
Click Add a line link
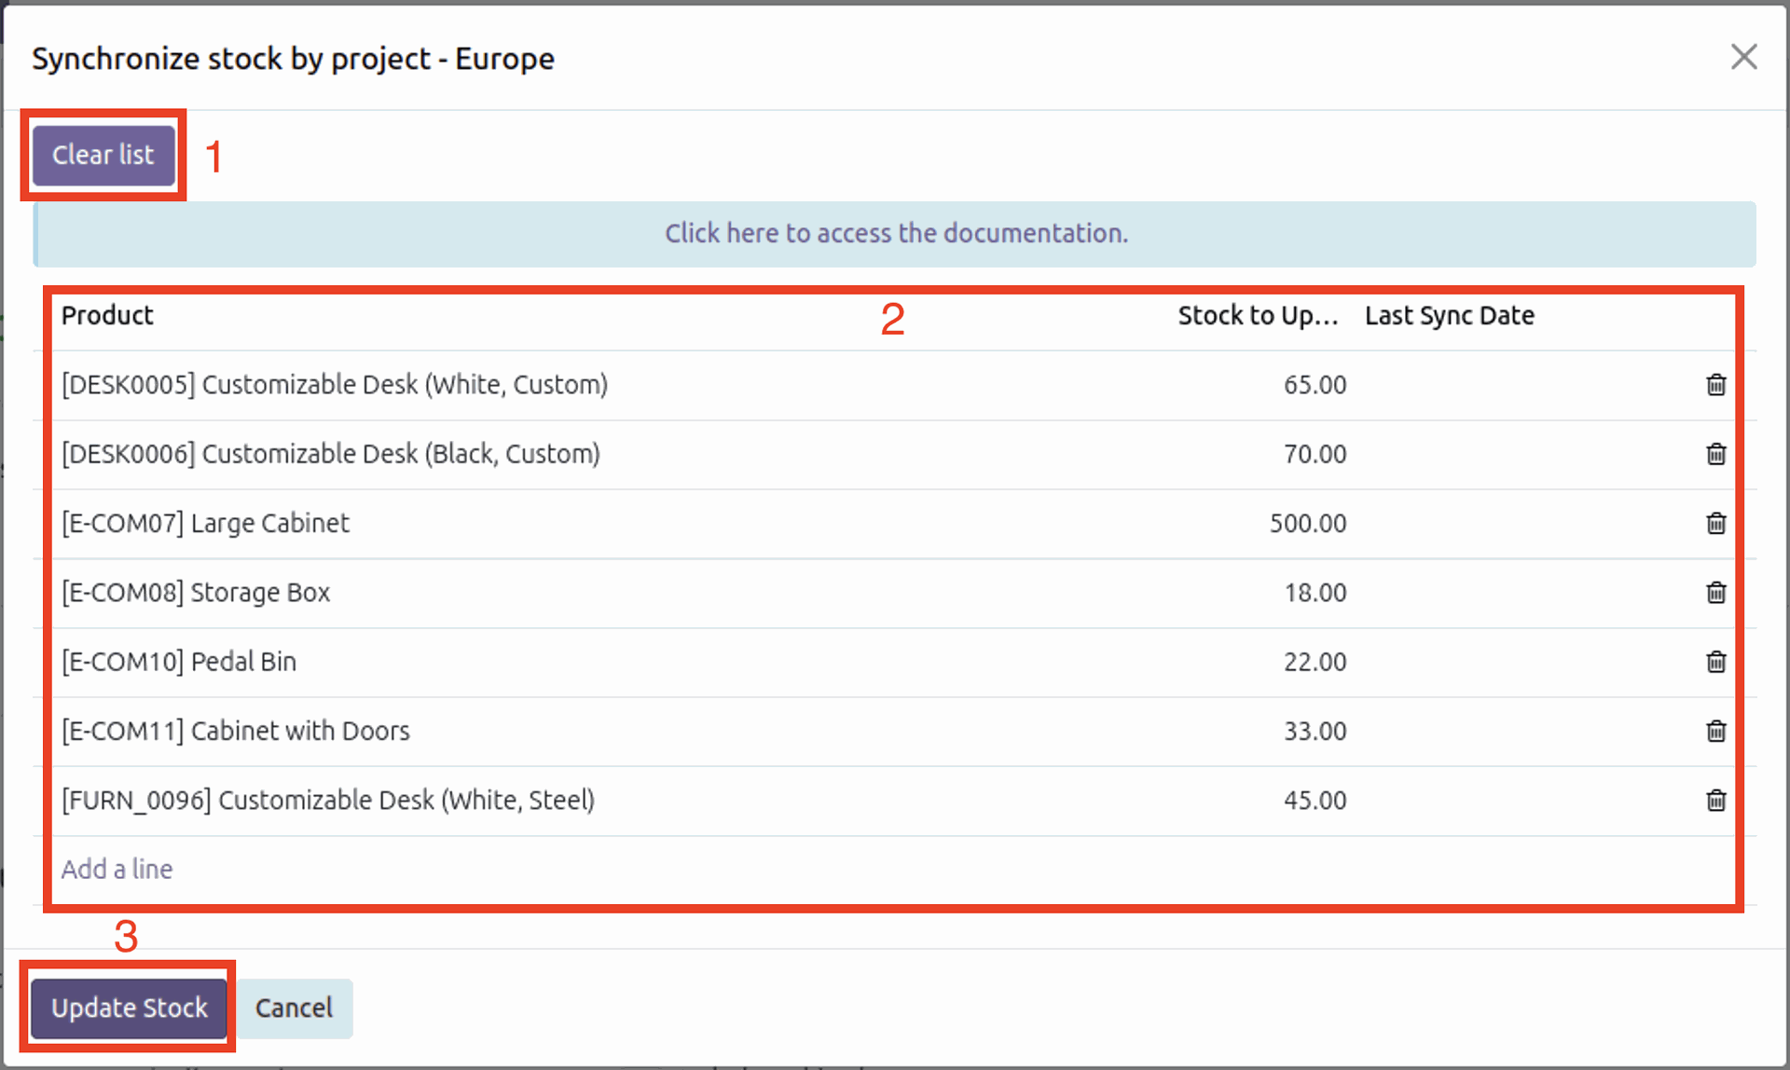coord(117,869)
